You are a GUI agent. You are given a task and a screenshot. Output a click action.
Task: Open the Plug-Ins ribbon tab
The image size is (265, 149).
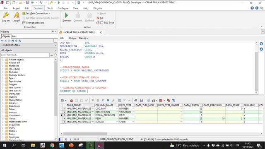[x=98, y=8]
